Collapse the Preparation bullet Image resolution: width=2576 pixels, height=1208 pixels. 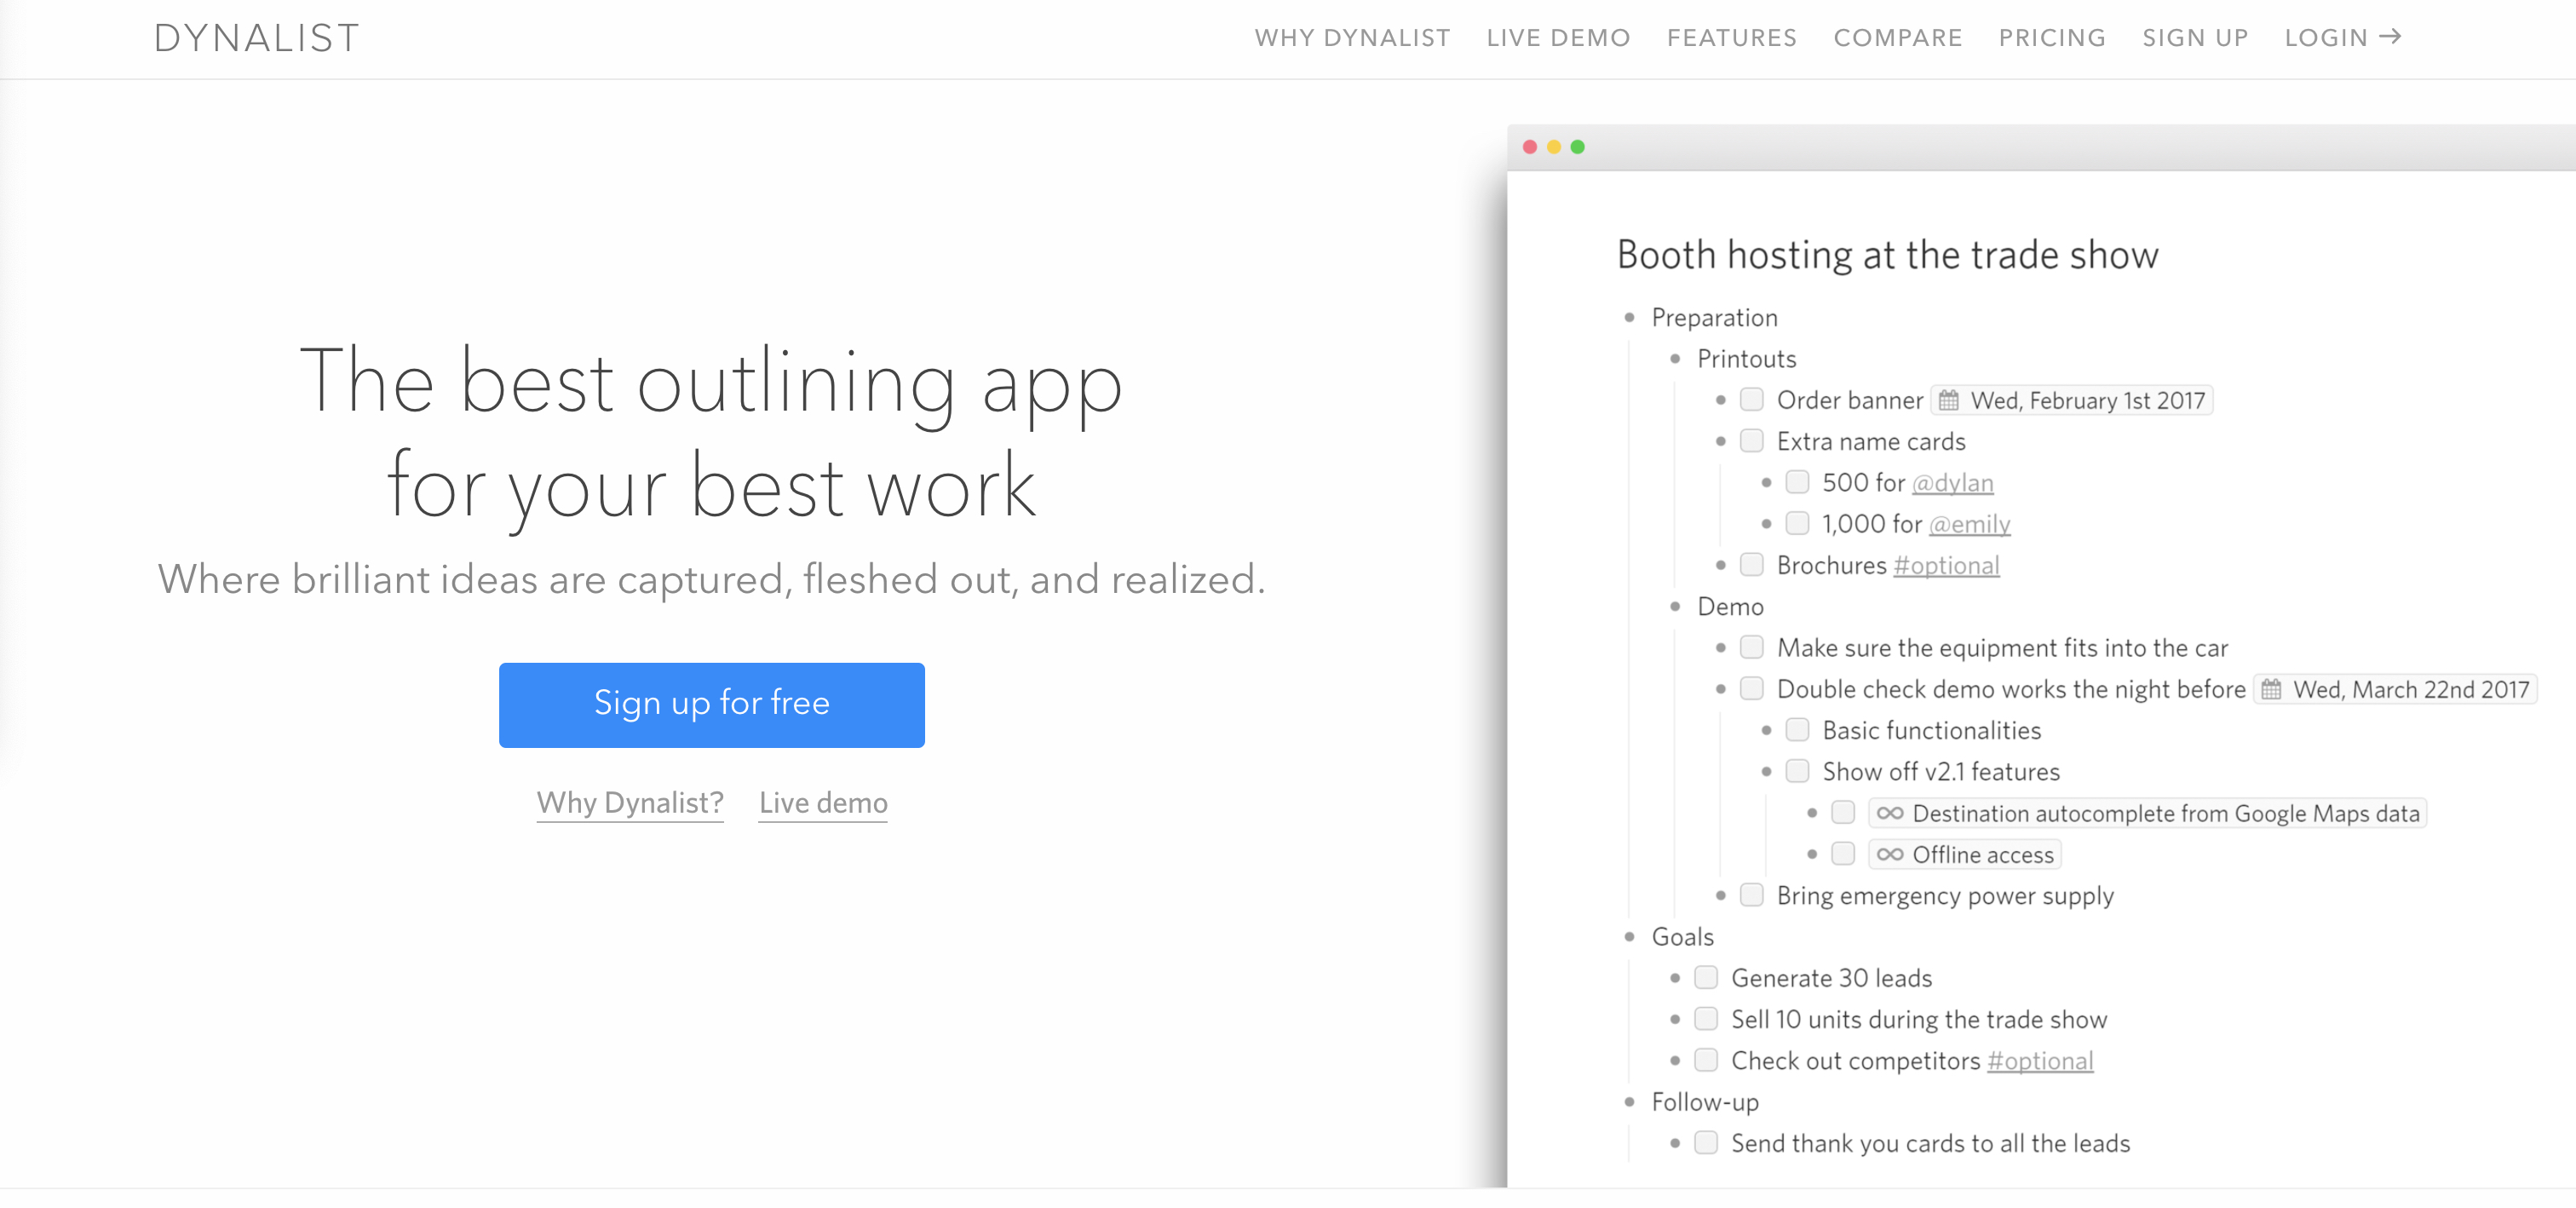pos(1629,318)
